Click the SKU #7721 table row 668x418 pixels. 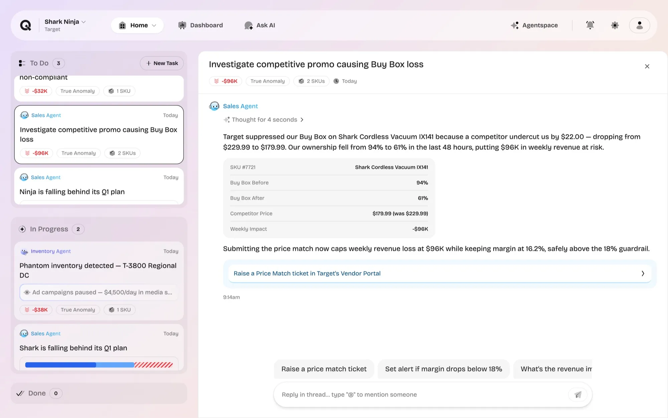[329, 167]
